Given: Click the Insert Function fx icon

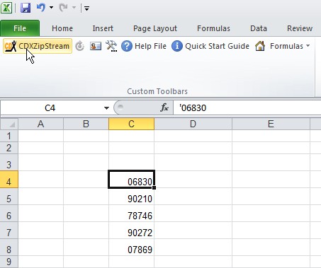Looking at the screenshot, I should click(164, 107).
